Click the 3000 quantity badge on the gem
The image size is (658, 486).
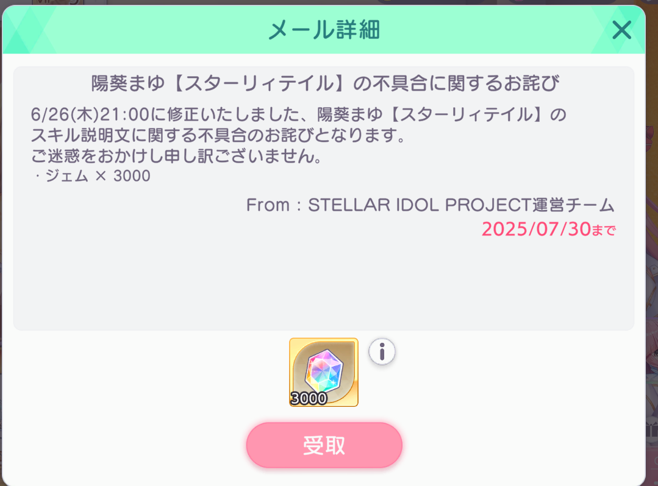(309, 398)
